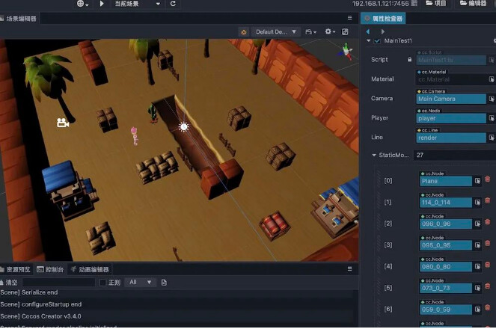Click the 059_0_59 node field

click(x=445, y=310)
